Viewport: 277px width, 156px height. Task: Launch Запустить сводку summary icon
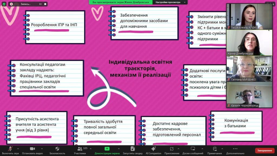point(133,149)
